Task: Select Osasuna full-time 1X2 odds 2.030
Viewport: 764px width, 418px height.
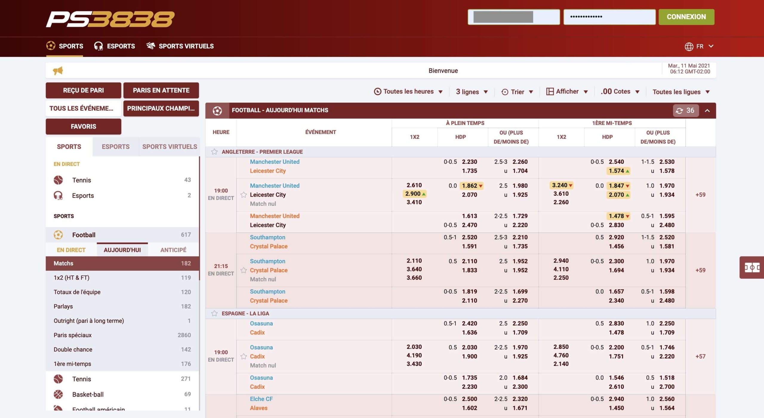Action: coord(414,347)
